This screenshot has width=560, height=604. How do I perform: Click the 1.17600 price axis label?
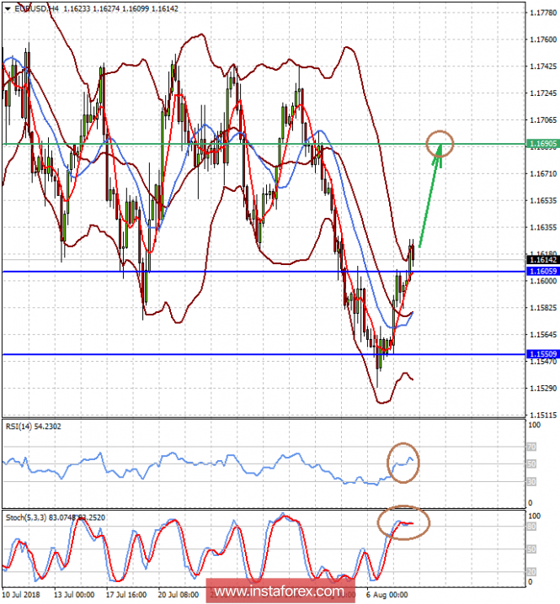[543, 40]
